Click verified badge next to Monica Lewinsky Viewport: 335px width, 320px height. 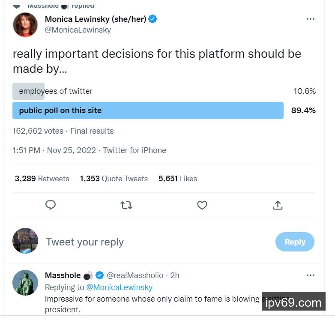[153, 19]
